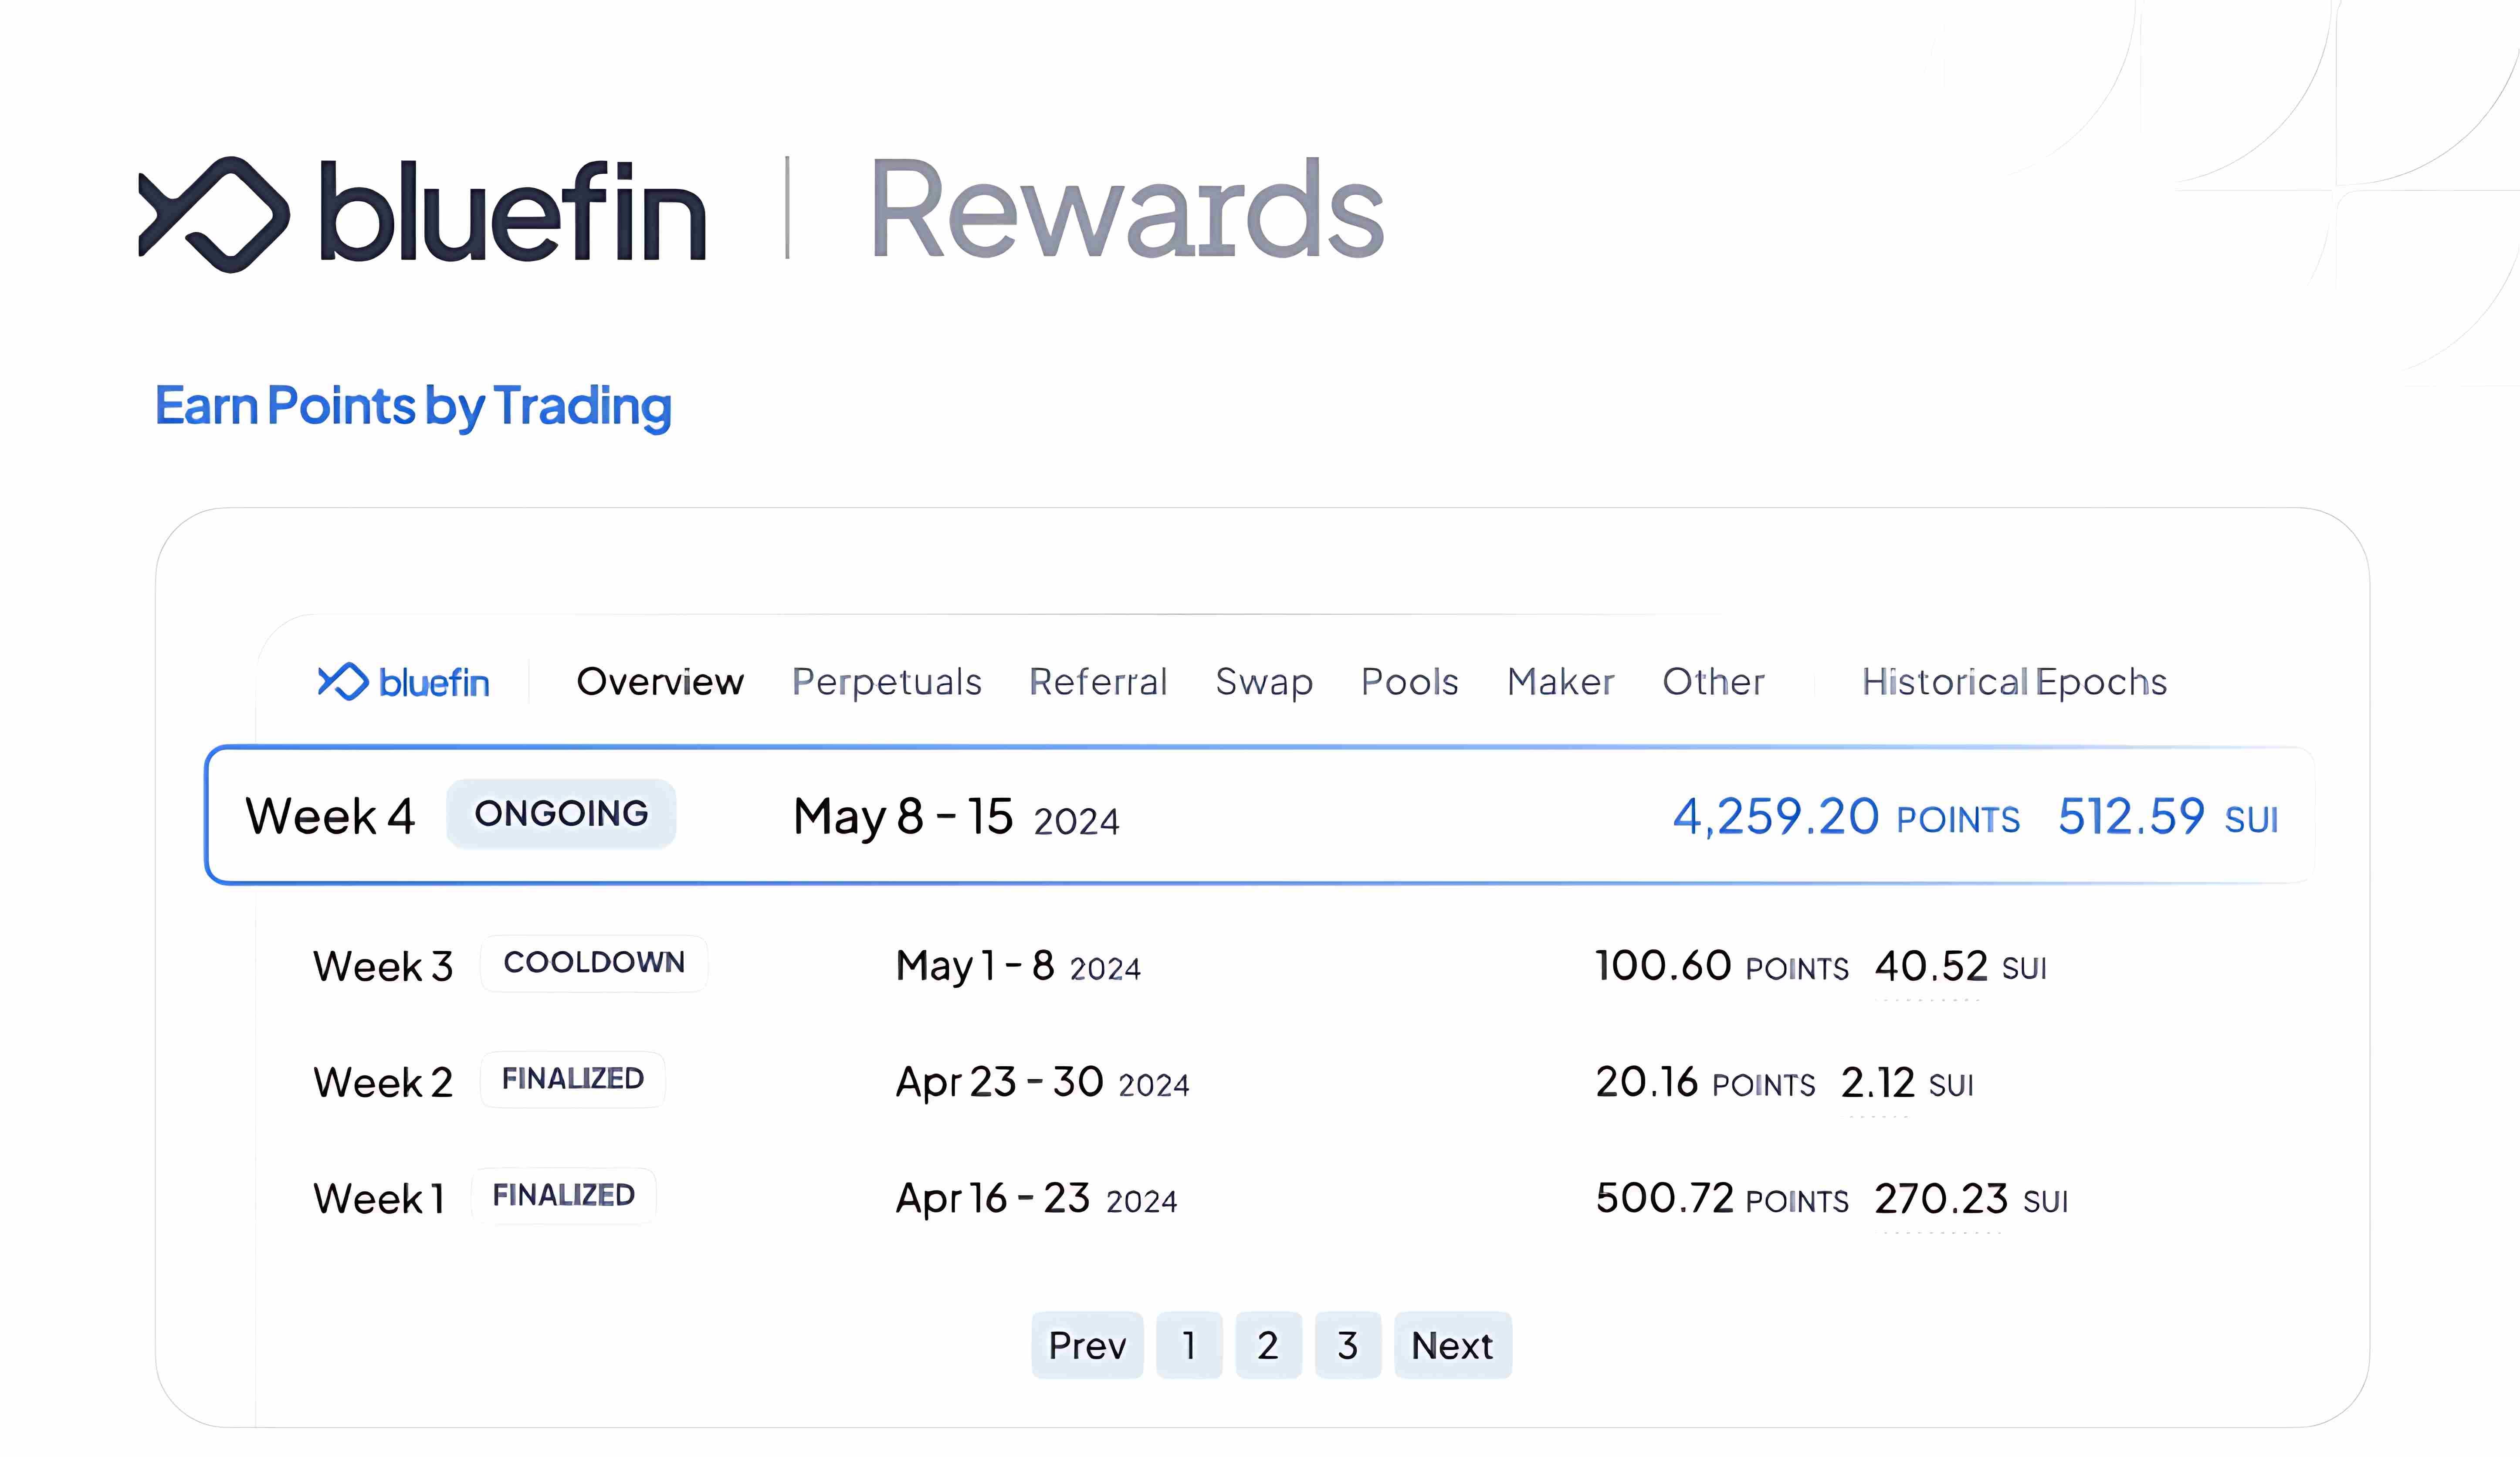Switch to the Perpetuals tab

[x=886, y=682]
